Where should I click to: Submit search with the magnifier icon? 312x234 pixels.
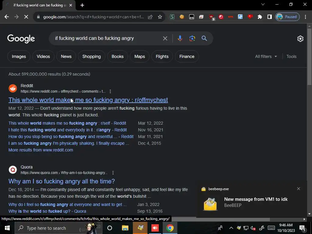[x=204, y=38]
